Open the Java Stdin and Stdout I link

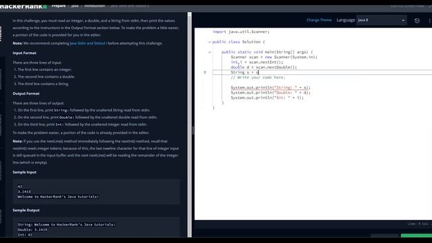click(88, 43)
